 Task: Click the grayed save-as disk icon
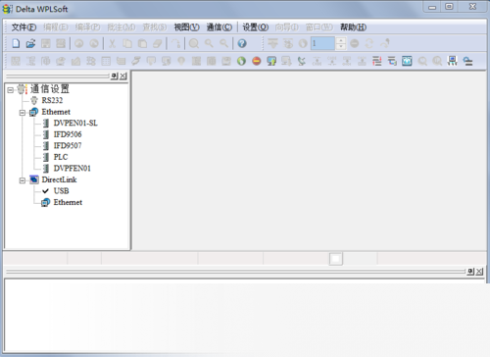[61, 43]
